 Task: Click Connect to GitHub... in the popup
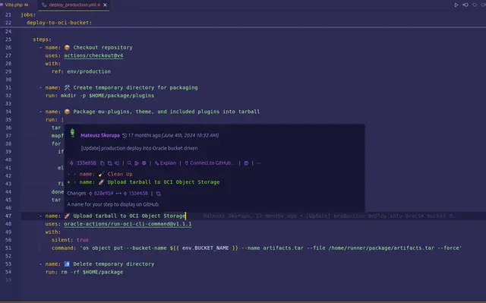click(x=212, y=163)
